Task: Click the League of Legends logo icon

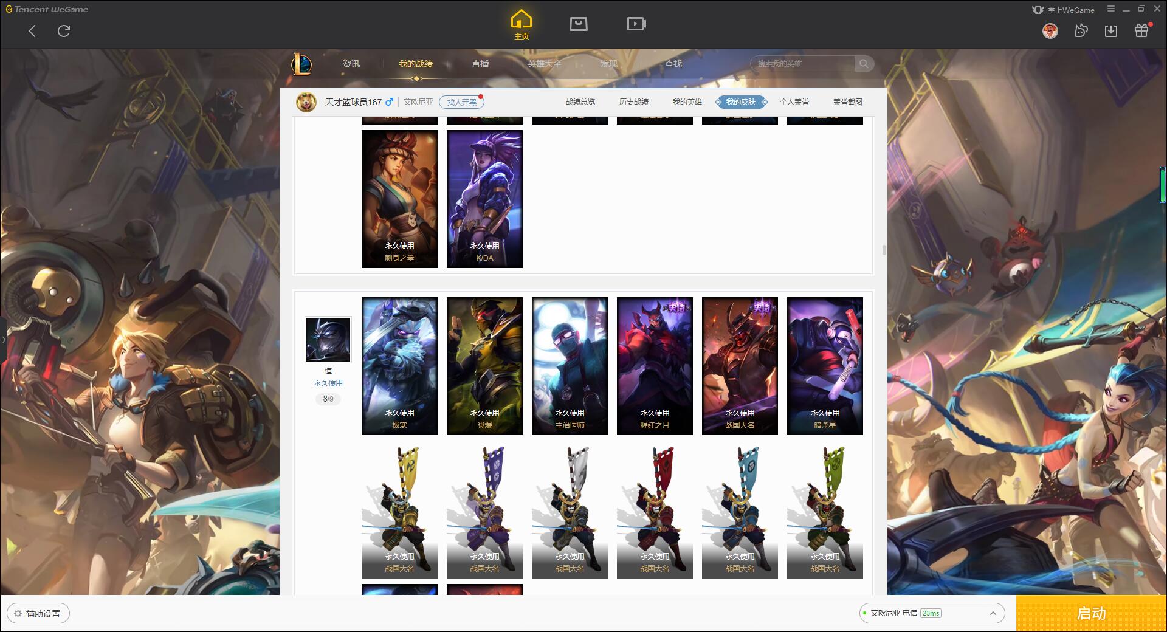Action: pos(301,64)
